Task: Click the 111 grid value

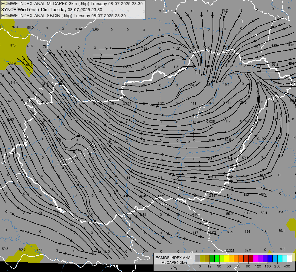Action: tap(194, 103)
